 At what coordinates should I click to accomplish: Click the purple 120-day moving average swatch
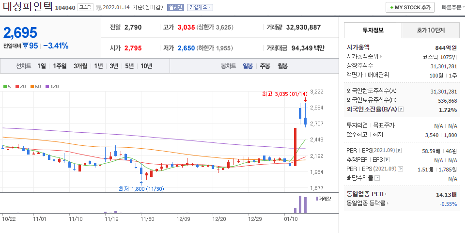(47, 87)
